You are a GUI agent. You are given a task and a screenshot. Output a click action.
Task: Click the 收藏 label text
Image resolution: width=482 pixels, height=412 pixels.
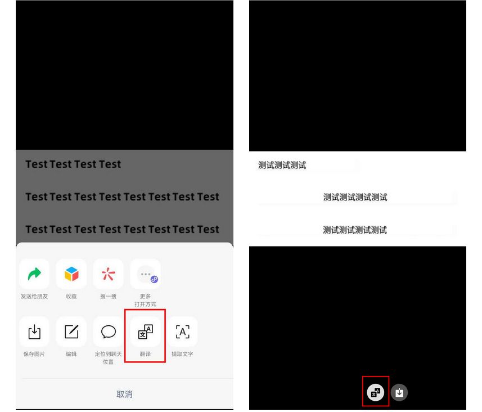(x=71, y=296)
